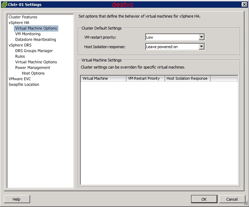Open the Datastore Heartbeating page

[x=35, y=39]
